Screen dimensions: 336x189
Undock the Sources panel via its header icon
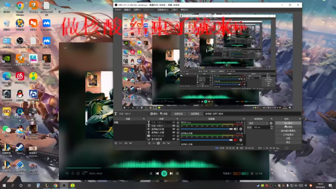pos(177,119)
